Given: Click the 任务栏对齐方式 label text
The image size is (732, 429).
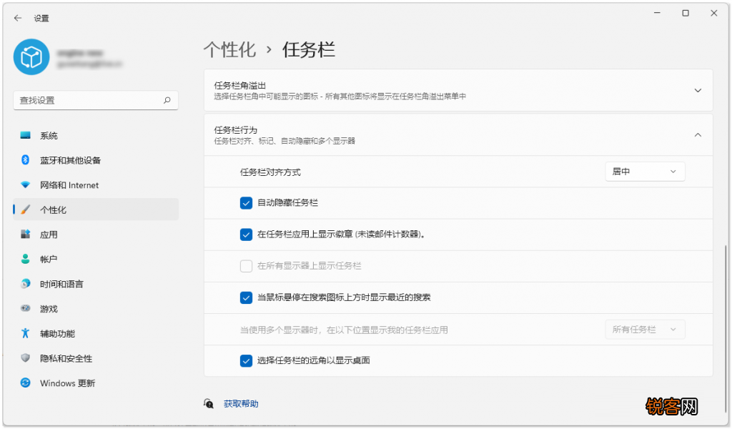Looking at the screenshot, I should (270, 172).
